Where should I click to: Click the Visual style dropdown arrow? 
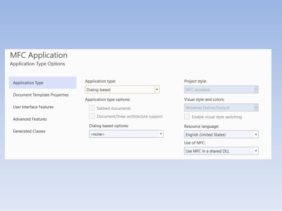(256, 107)
